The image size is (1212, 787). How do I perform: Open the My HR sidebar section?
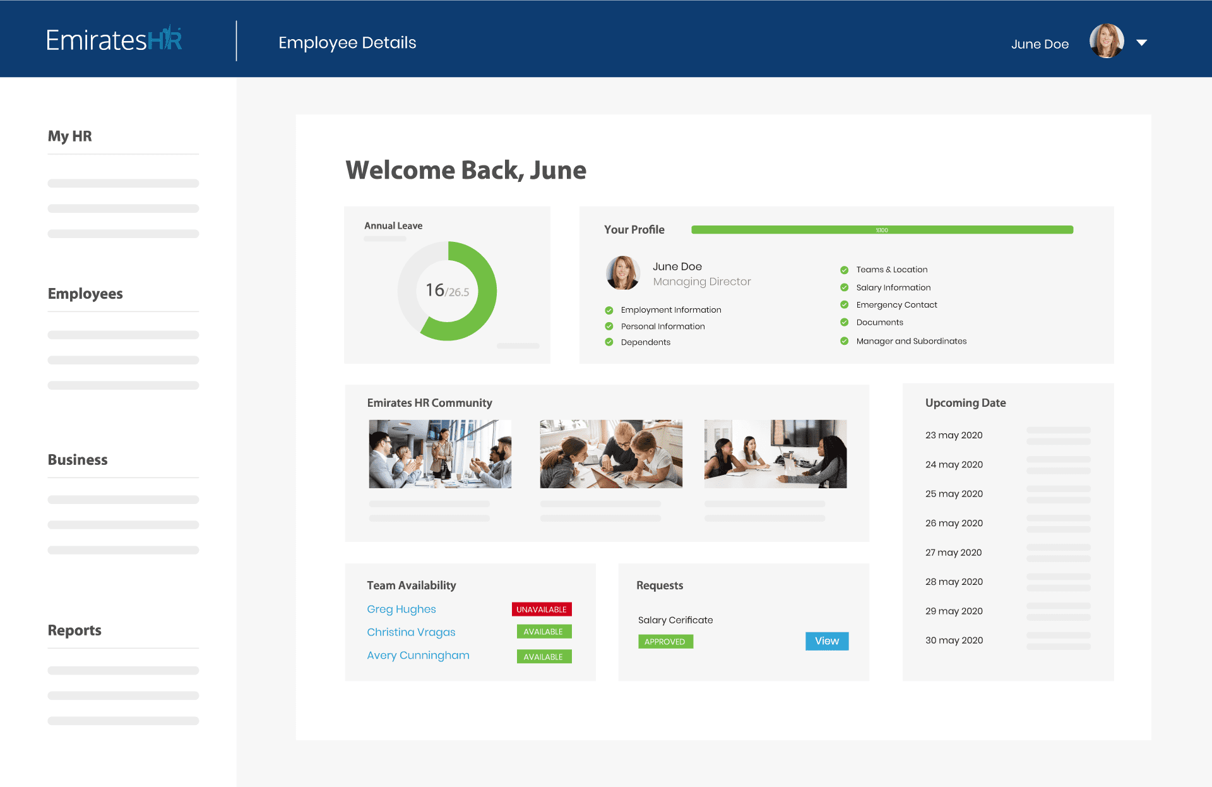(x=69, y=136)
